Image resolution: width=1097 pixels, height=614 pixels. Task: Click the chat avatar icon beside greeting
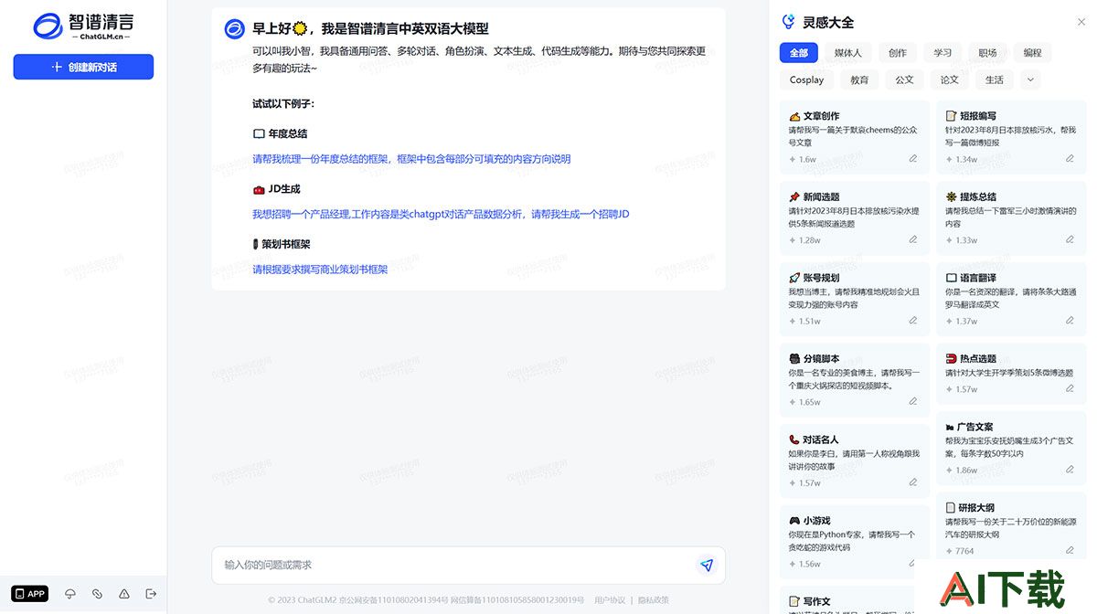tap(234, 29)
